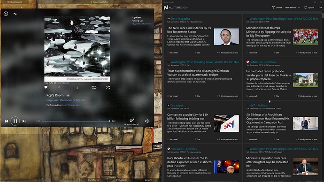Star the Six Siblings NYT article
Image resolution: width=324 pixels, height=182 pixels.
(x=277, y=139)
